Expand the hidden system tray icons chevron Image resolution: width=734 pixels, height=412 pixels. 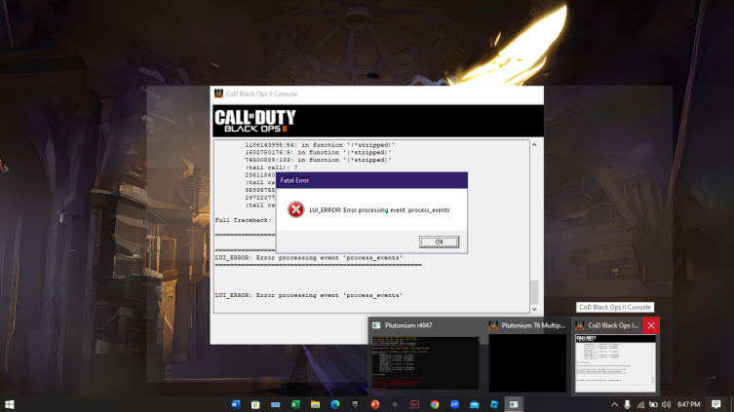tap(615, 404)
